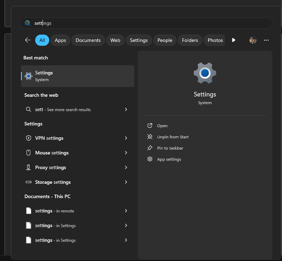Open VPN settings result

tap(77, 138)
